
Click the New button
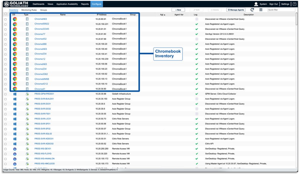pyautogui.click(x=178, y=10)
